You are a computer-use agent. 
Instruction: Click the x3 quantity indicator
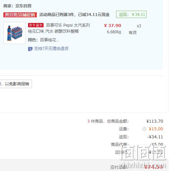click(x=139, y=26)
